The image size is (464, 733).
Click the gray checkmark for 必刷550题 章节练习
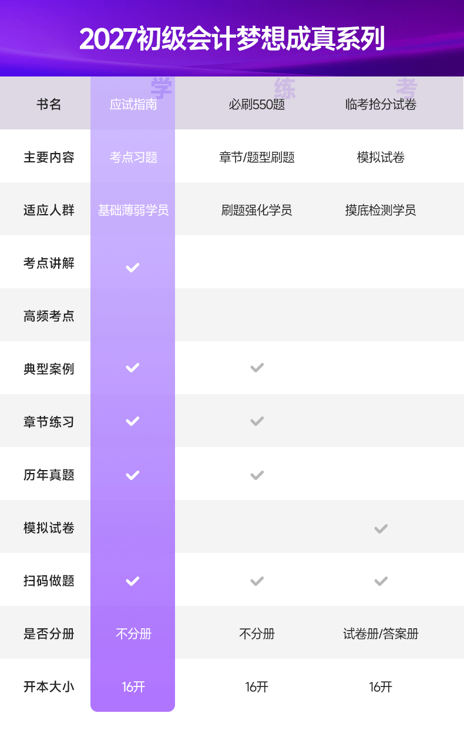pyautogui.click(x=257, y=421)
